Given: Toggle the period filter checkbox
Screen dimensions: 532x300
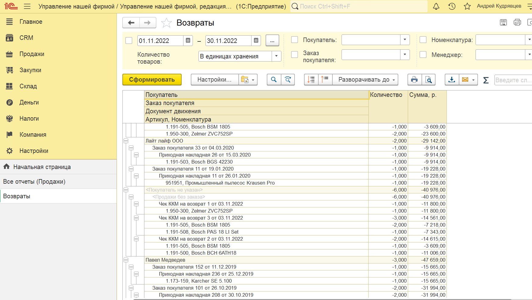Looking at the screenshot, I should (x=129, y=41).
